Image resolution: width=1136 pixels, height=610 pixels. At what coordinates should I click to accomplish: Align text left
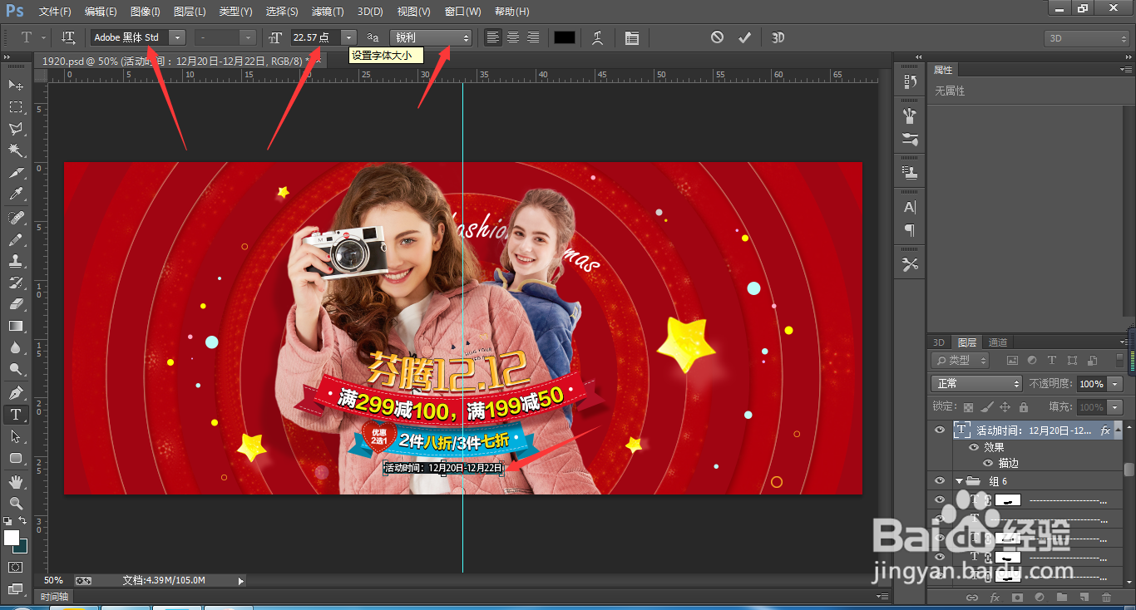pos(493,37)
